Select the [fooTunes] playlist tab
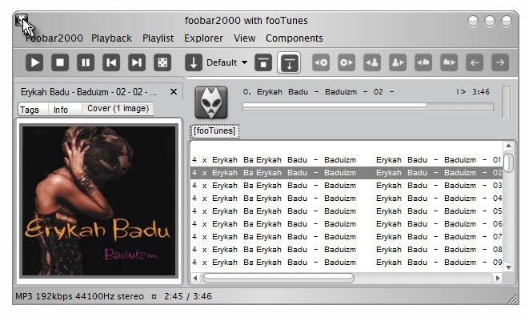Image resolution: width=529 pixels, height=317 pixels. [214, 131]
